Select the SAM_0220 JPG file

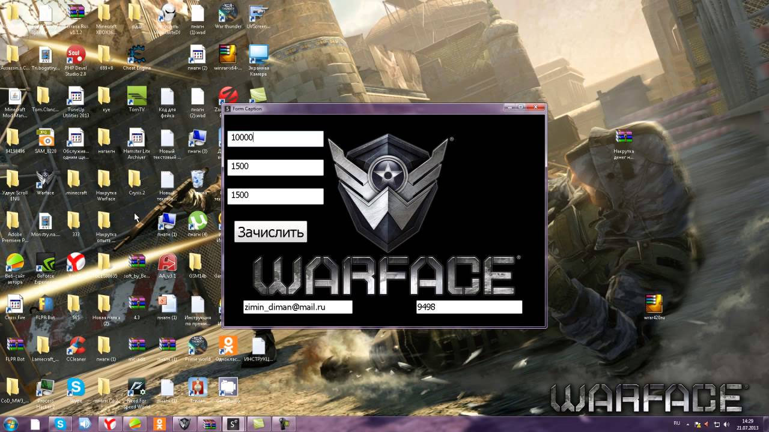(x=45, y=141)
